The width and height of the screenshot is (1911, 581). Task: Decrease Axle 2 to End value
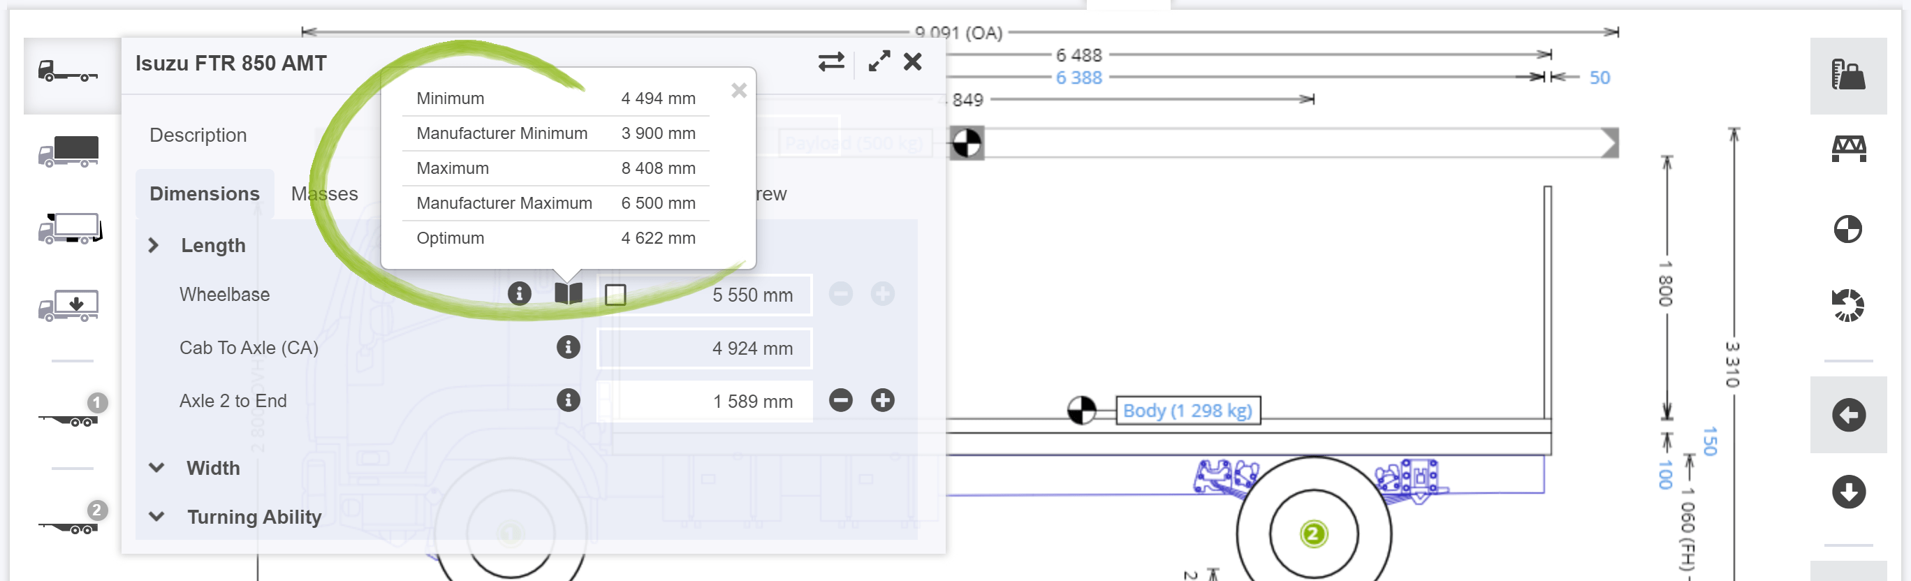click(840, 400)
